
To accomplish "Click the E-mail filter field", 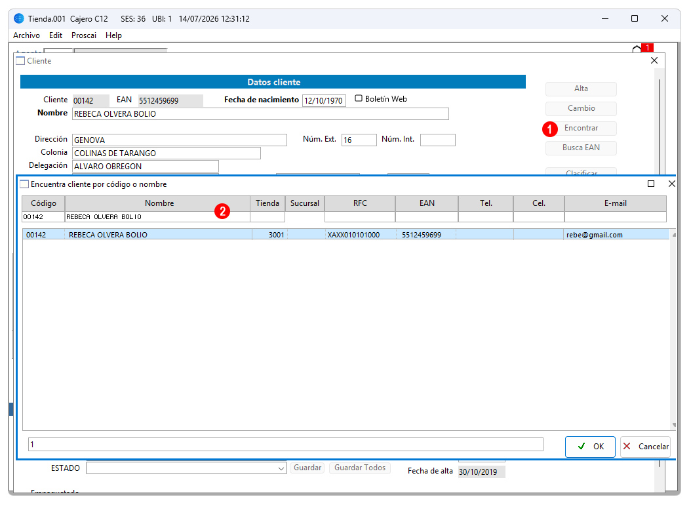I will pos(615,217).
